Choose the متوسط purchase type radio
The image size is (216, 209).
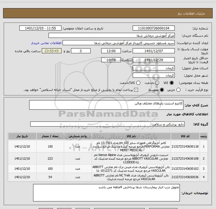pyautogui.click(x=162, y=90)
